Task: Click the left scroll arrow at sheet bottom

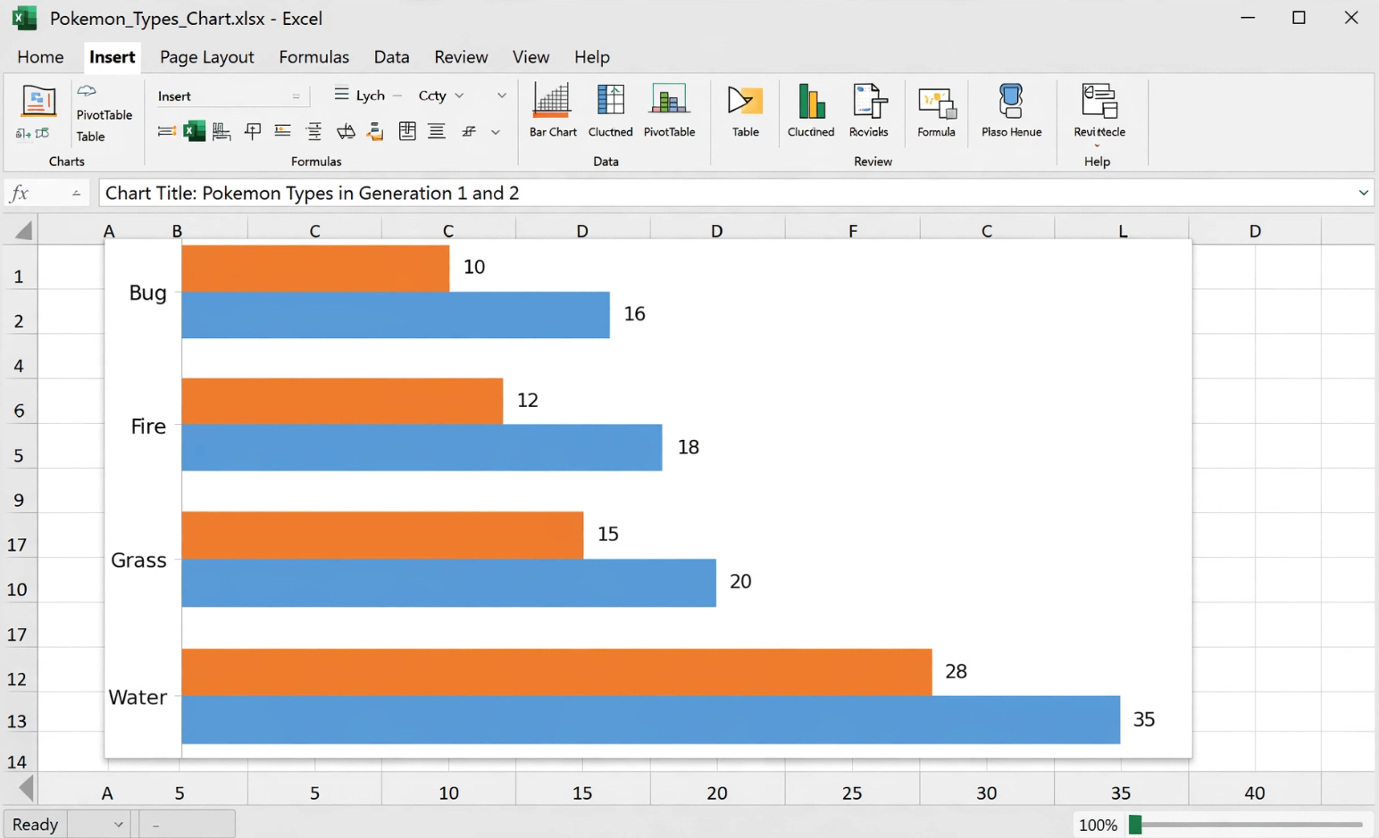Action: pyautogui.click(x=26, y=789)
